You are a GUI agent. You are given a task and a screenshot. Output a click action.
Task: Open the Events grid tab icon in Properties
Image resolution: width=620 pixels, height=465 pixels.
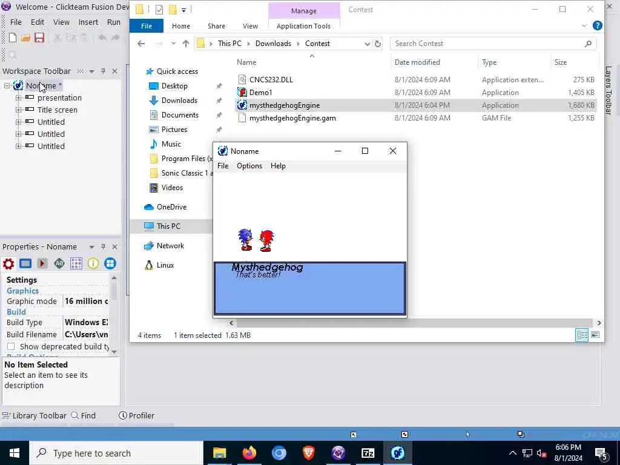(76, 263)
